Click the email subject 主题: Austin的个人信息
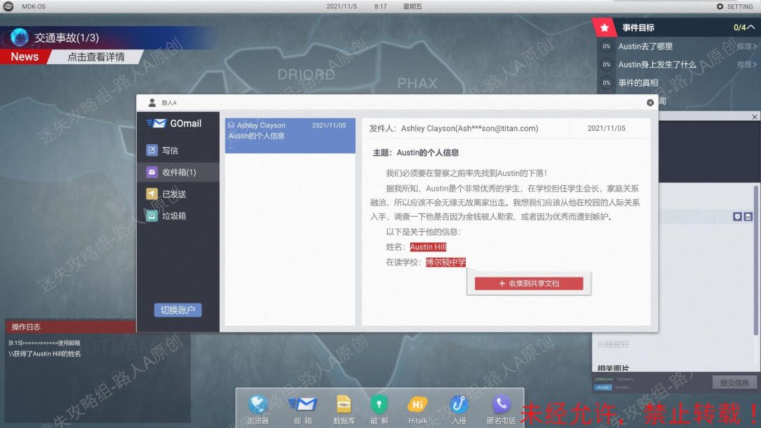 416,152
